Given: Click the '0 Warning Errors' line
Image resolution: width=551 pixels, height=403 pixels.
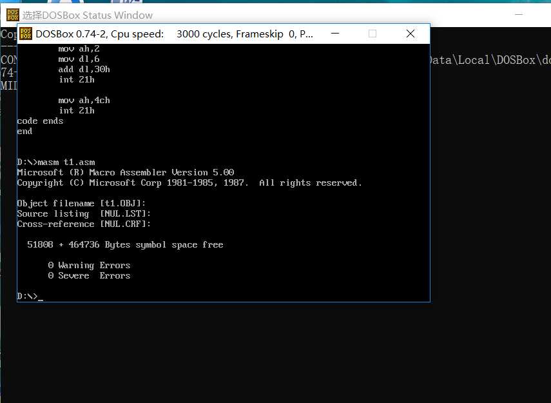Looking at the screenshot, I should click(x=89, y=265).
